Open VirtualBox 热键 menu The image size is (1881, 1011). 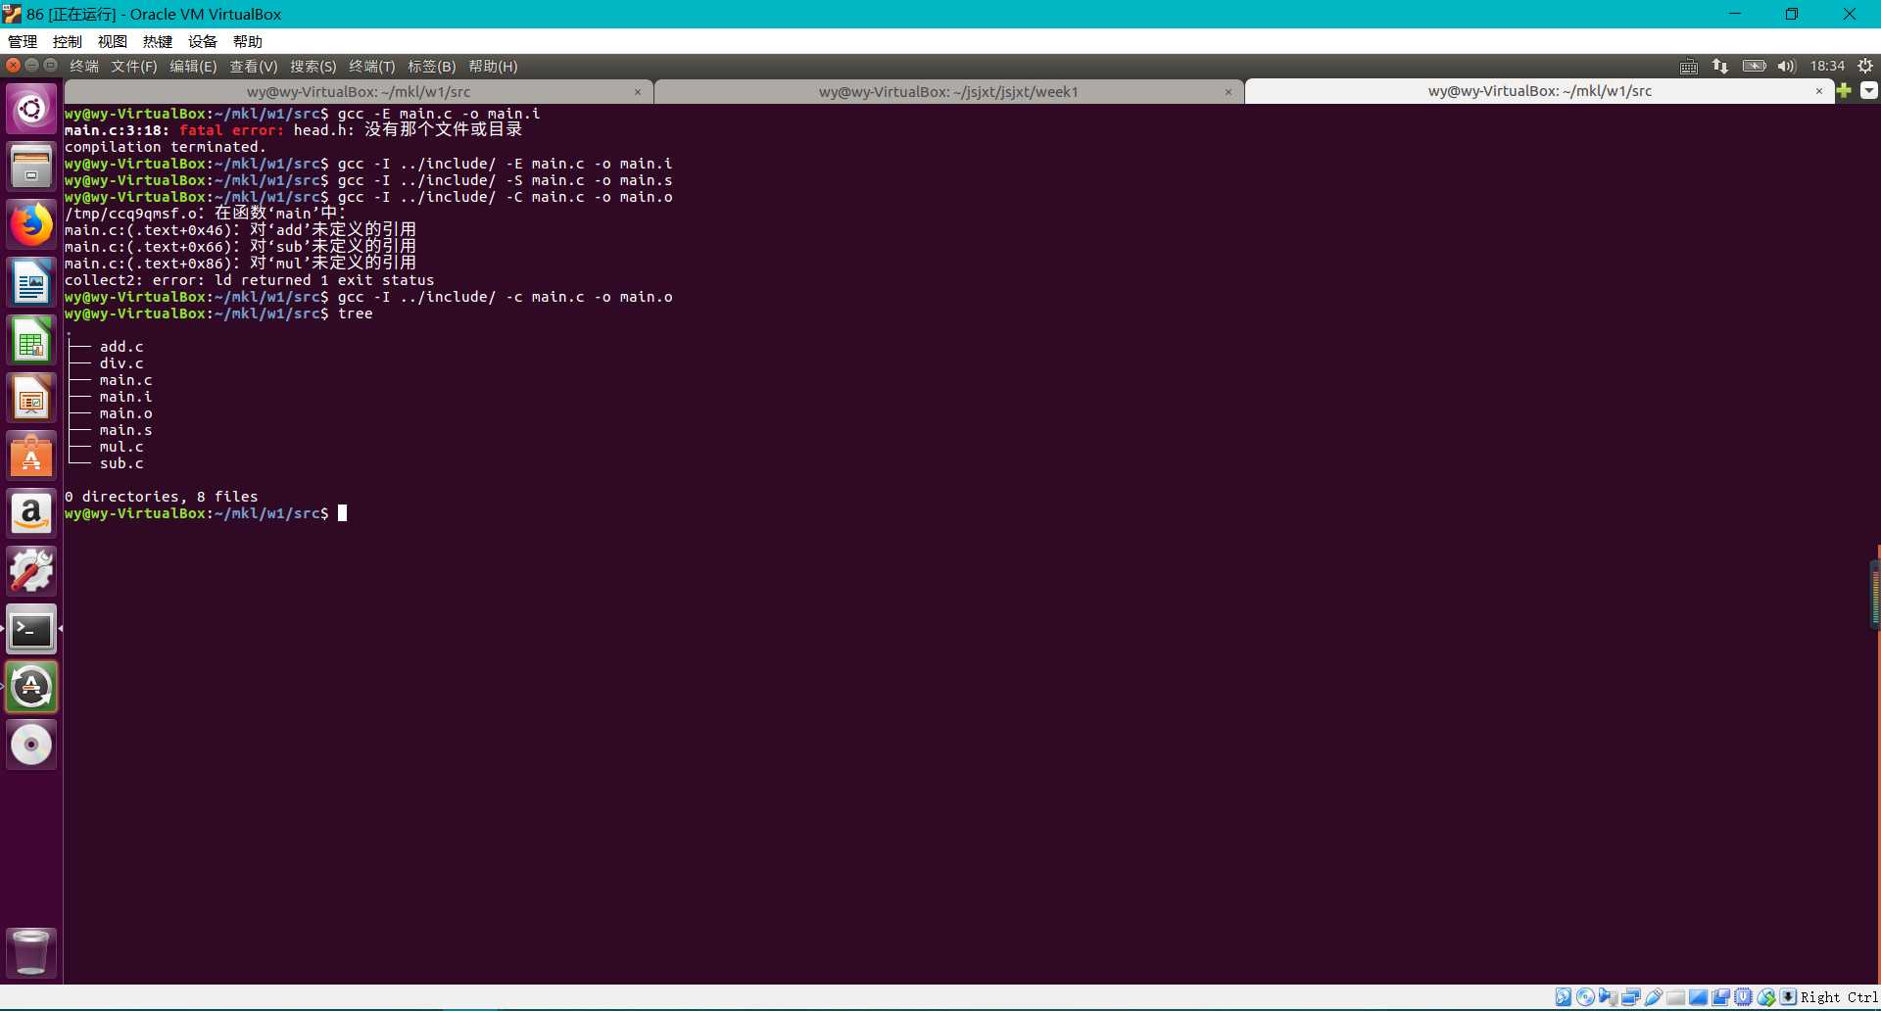158,41
